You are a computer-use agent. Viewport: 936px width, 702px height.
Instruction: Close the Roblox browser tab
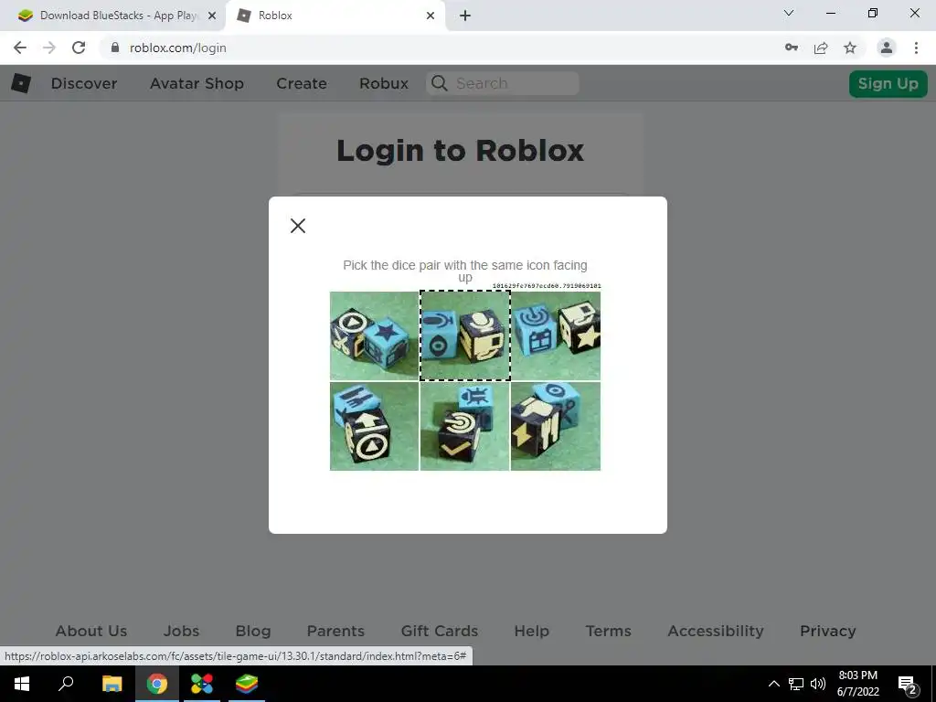click(431, 16)
